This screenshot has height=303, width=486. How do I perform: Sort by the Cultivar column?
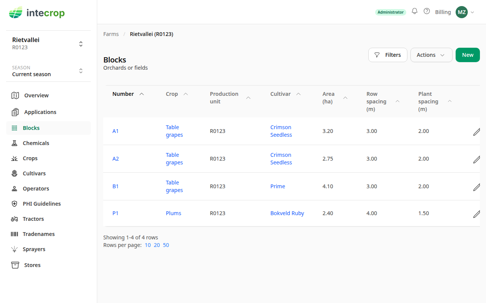(286, 94)
